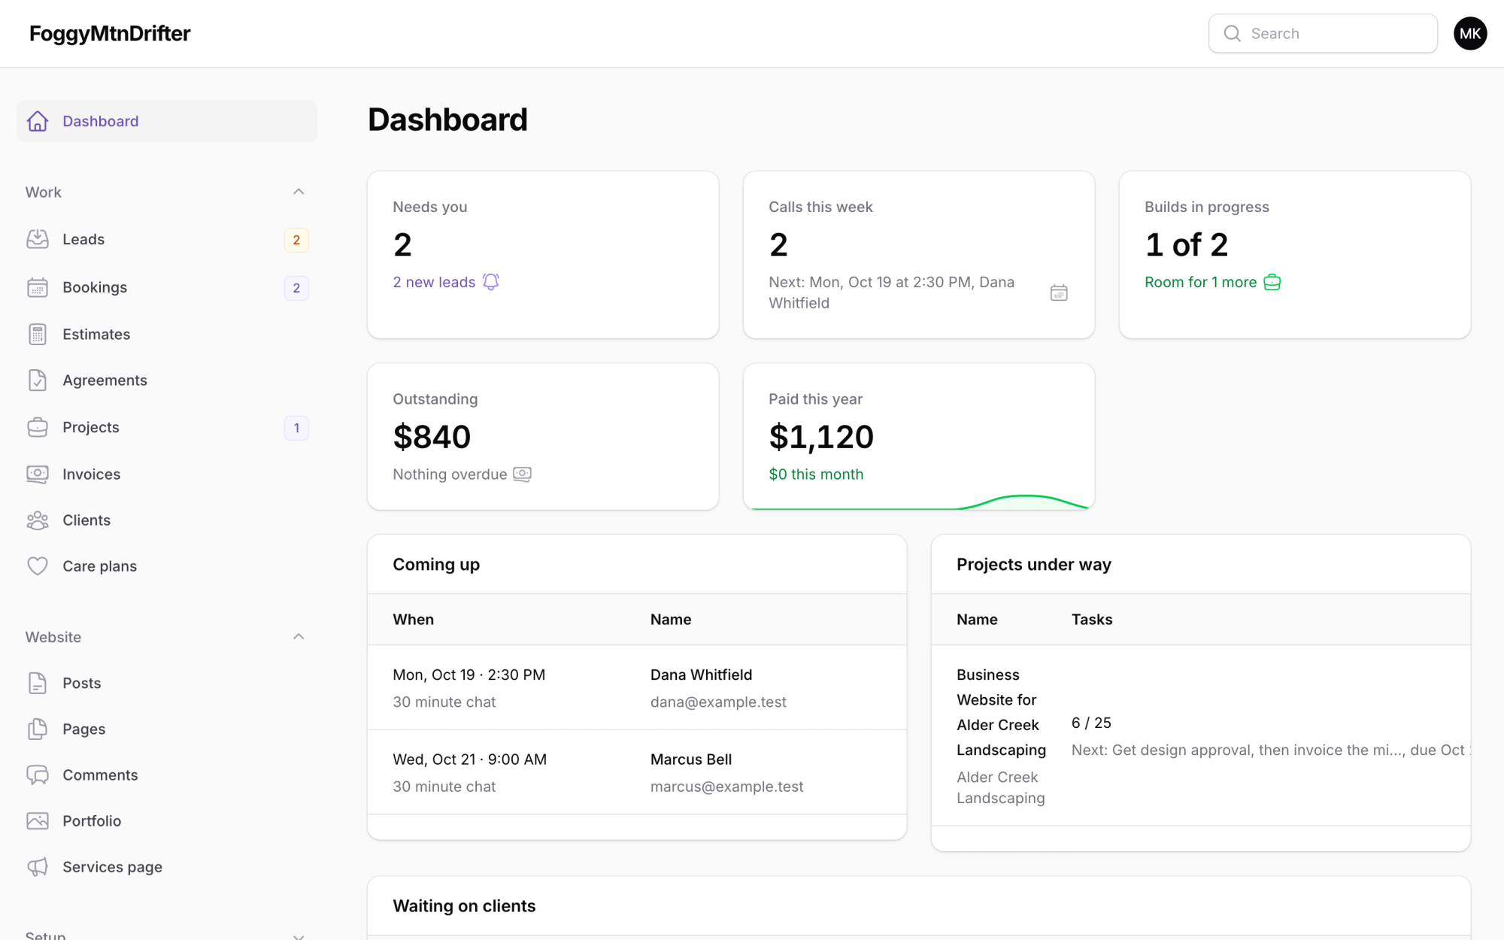This screenshot has height=940, width=1504.
Task: Click the Comments sidebar label
Action: click(100, 775)
